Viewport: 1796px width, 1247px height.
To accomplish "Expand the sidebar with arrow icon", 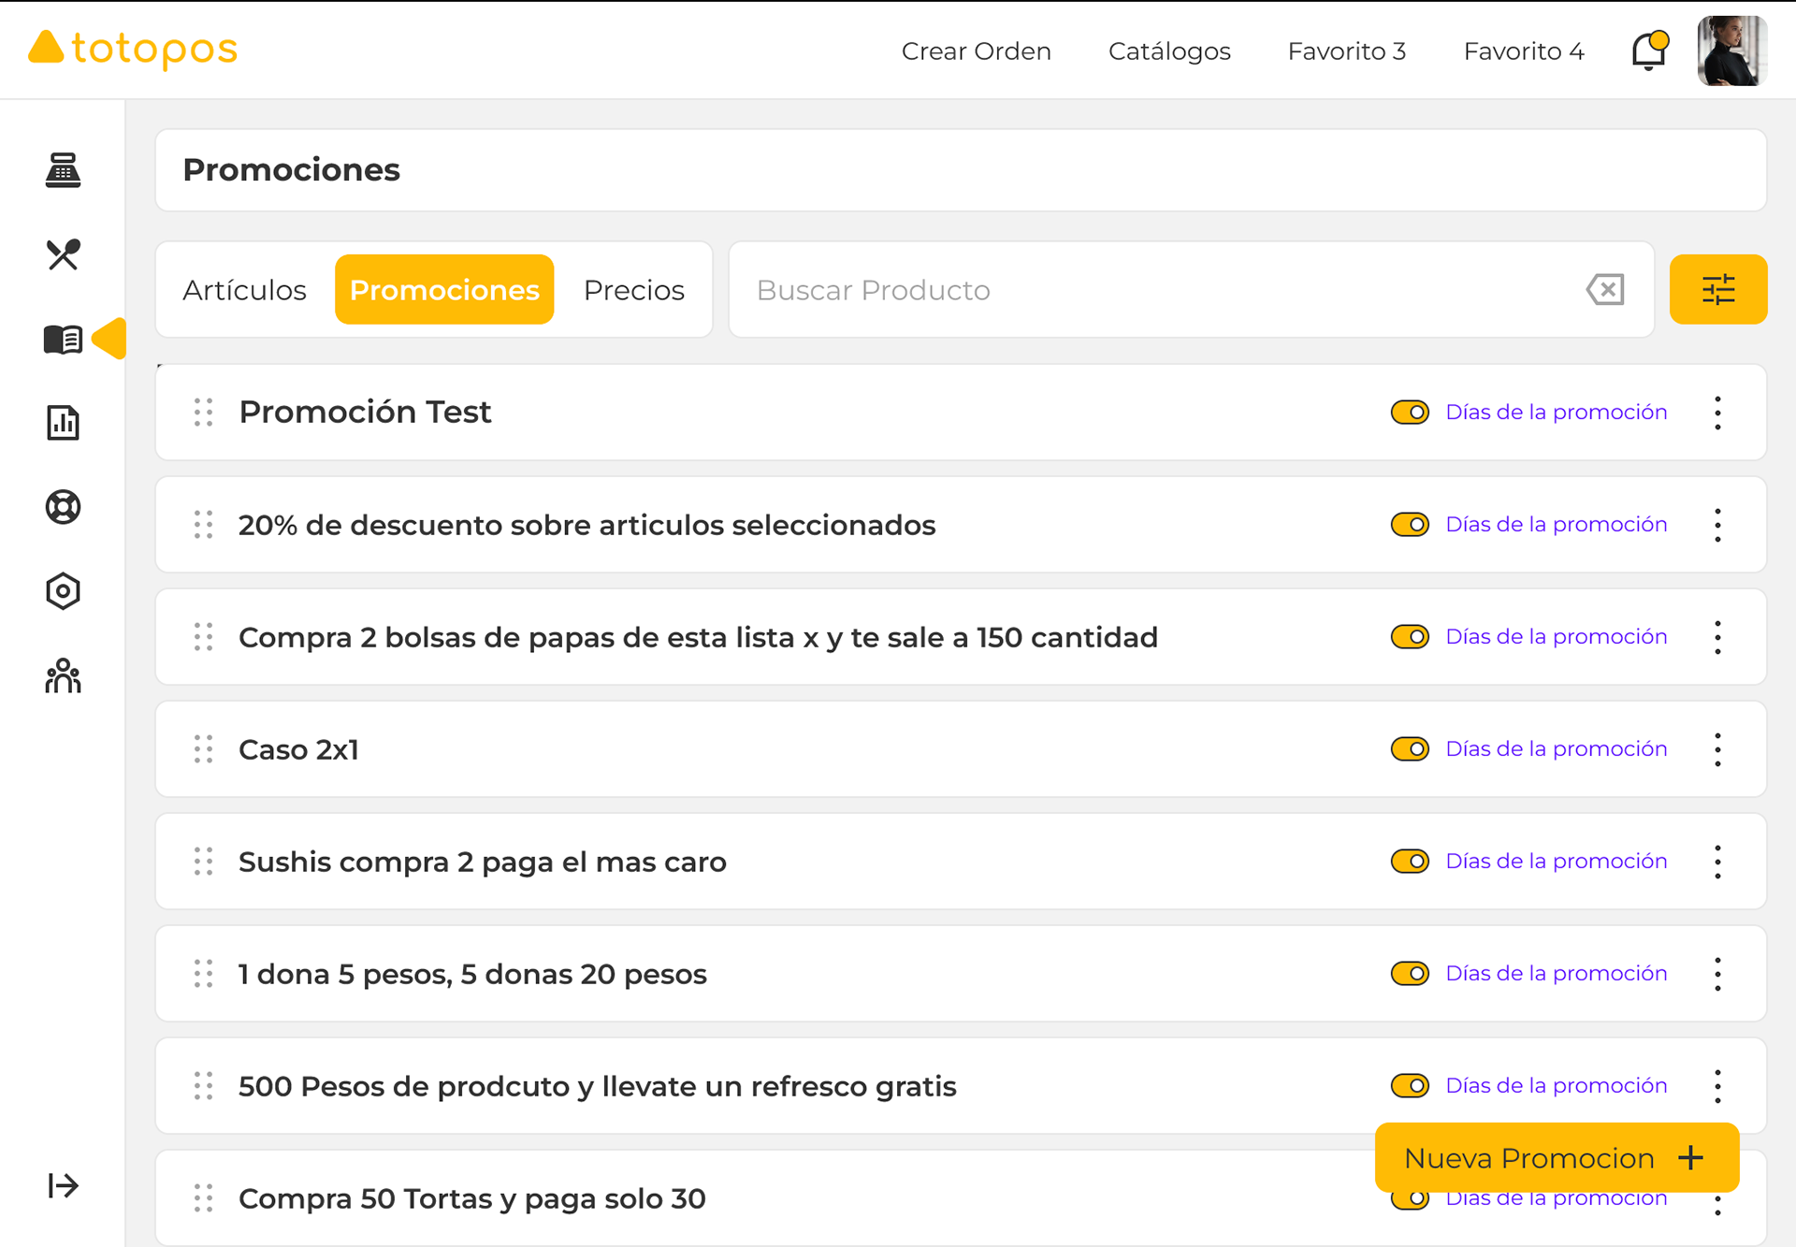I will click(x=63, y=1185).
